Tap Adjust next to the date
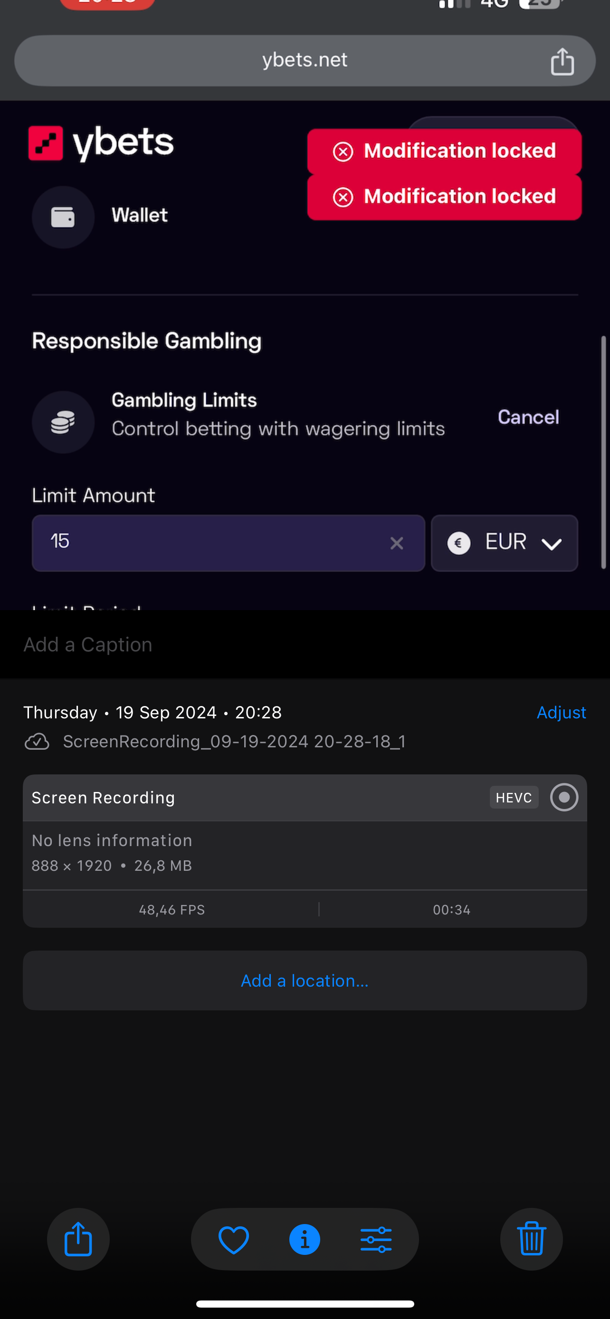610x1319 pixels. 561,712
